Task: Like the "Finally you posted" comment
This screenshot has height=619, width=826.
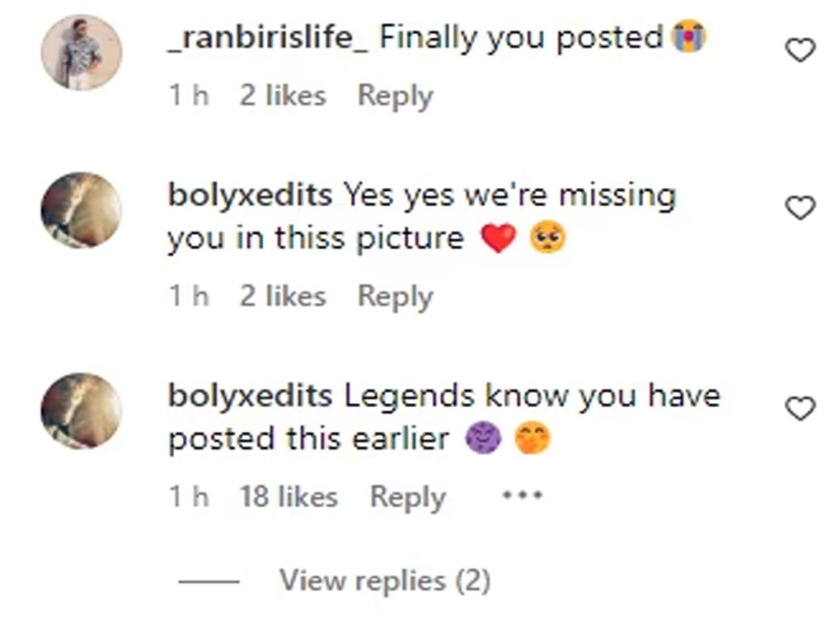Action: tap(799, 51)
